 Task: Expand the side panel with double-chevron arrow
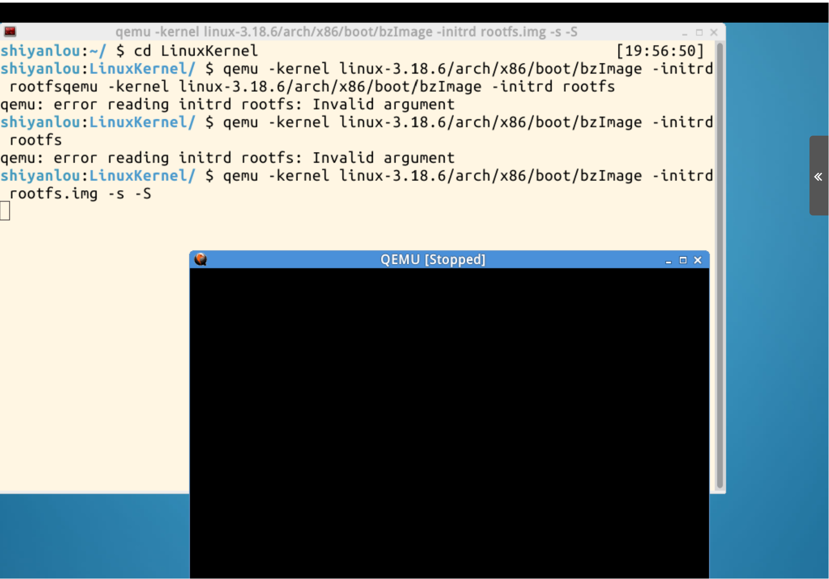[818, 176]
